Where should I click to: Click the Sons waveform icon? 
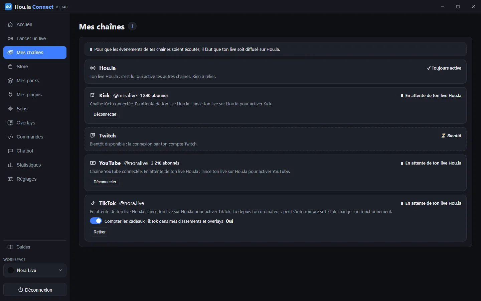[x=10, y=109]
